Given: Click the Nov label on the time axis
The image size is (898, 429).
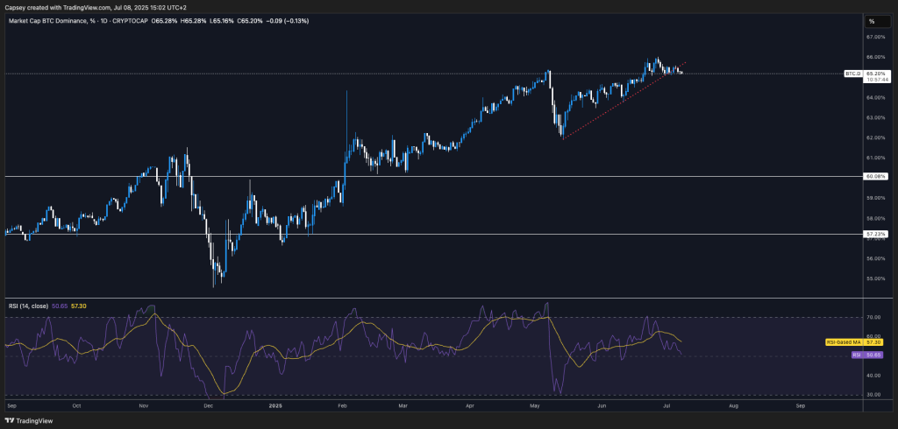Looking at the screenshot, I should coord(143,407).
